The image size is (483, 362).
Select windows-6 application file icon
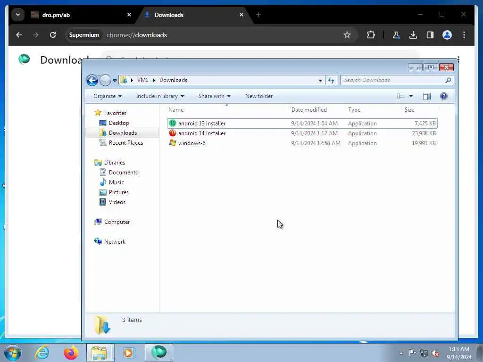pyautogui.click(x=173, y=143)
